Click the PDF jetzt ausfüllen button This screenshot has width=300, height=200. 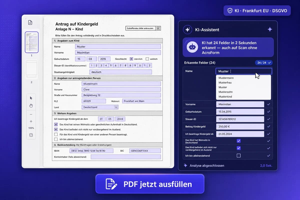[x=150, y=184]
